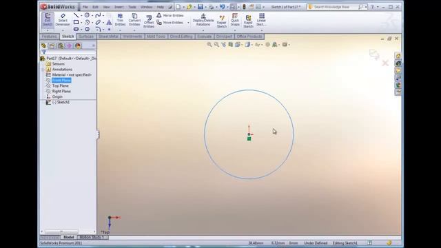This screenshot has width=441, height=248.
Task: Open dropdown arrow next to Save icon
Action: point(205,7)
